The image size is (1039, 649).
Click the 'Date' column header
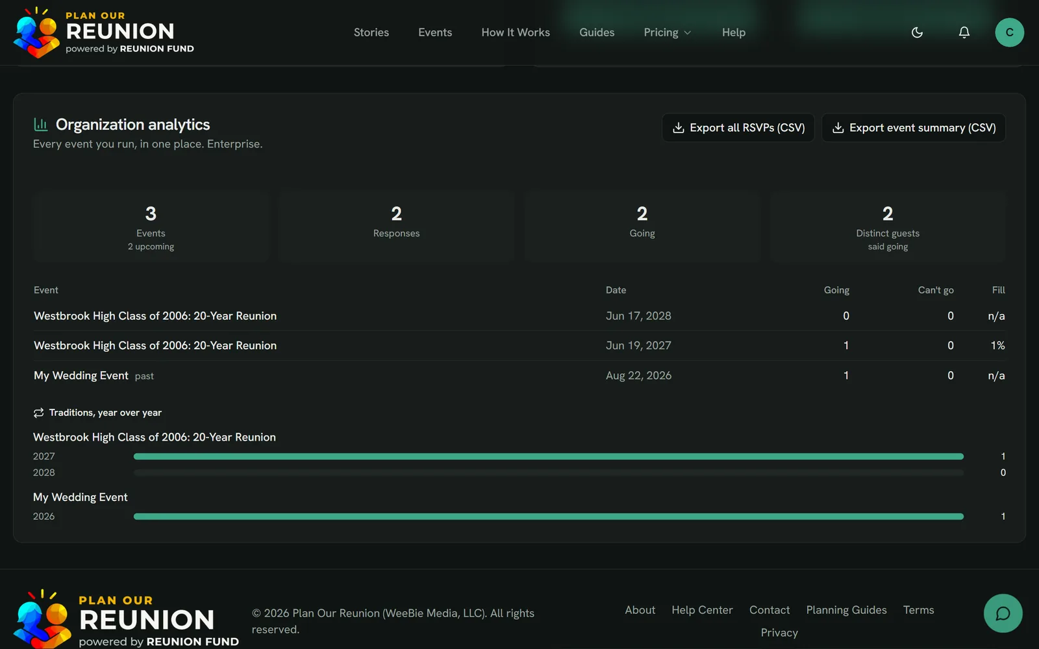[x=616, y=290]
